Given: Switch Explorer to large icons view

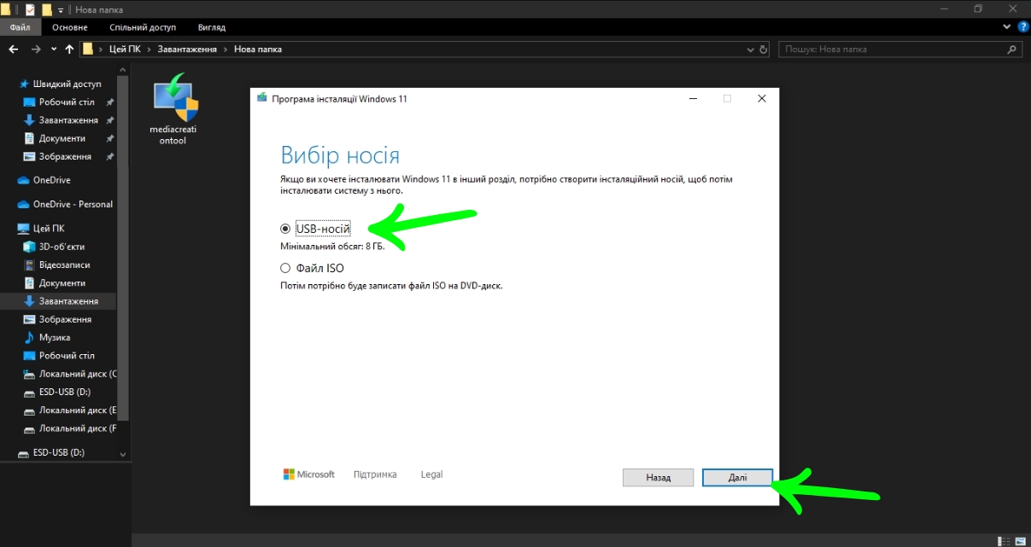Looking at the screenshot, I should 1021,539.
